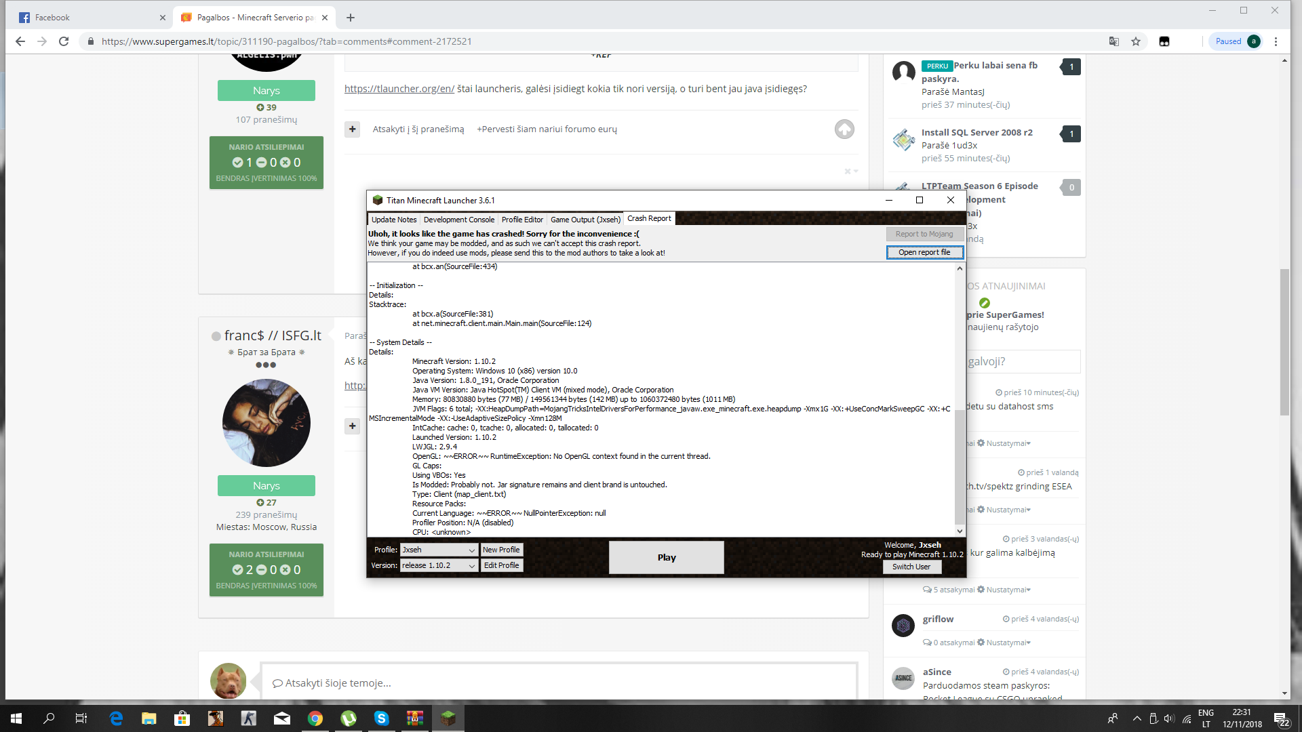Screen dimensions: 1302x732
Task: Open volume control in system tray
Action: pyautogui.click(x=1169, y=718)
